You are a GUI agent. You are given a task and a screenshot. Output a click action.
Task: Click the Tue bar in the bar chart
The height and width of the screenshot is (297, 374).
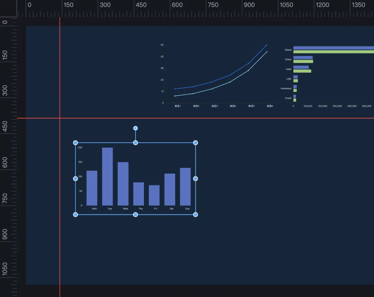[107, 178]
